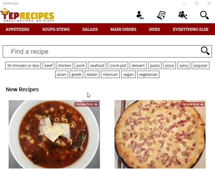Image resolution: width=215 pixels, height=169 pixels.
Task: Add pizza recipe to recipe box
Action: click(x=192, y=104)
